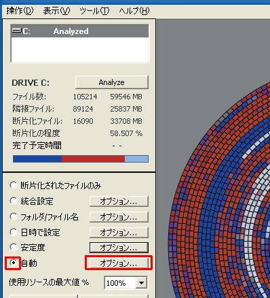Select the 日時で設定 radio button
The height and width of the screenshot is (298, 270).
tap(14, 232)
